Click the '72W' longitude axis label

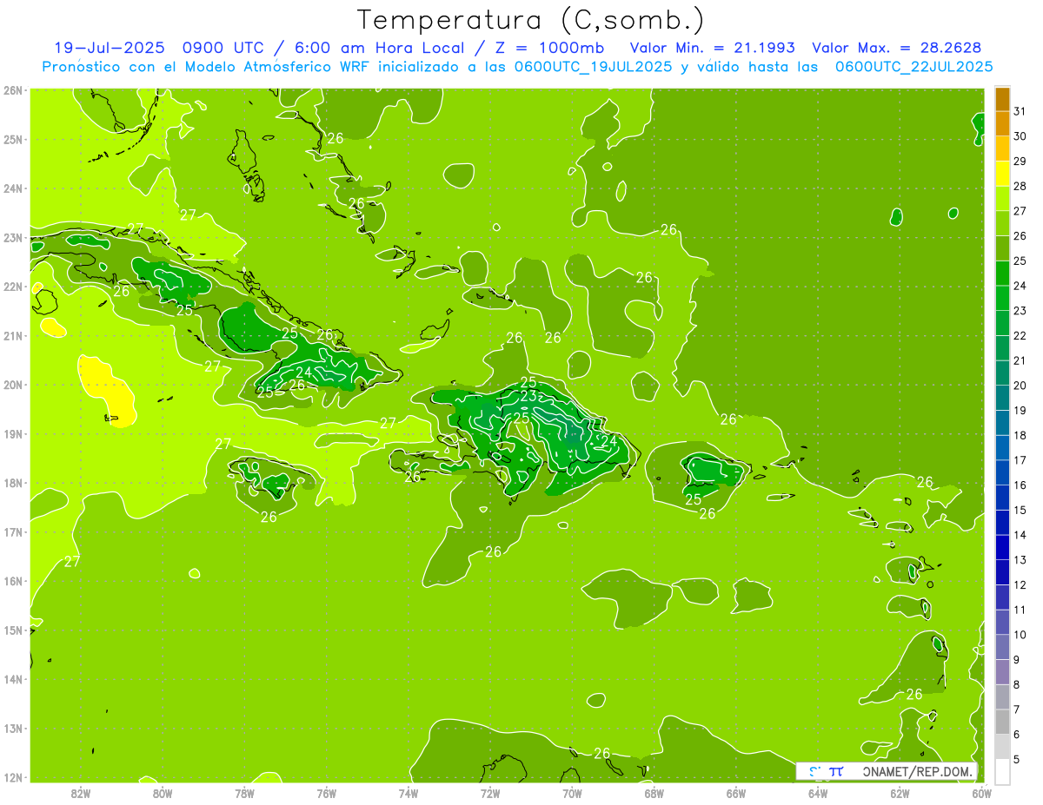[x=490, y=793]
